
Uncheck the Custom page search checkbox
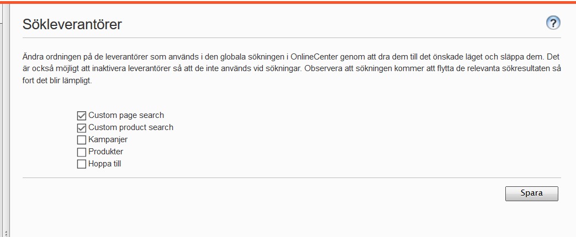click(82, 116)
